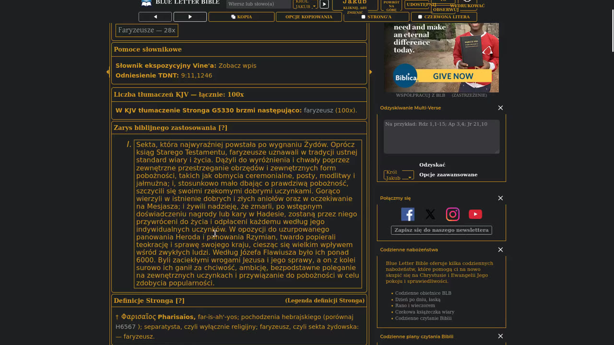This screenshot has width=614, height=345.
Task: Open 'Czekowa książeczka wiary' link
Action: (x=425, y=312)
